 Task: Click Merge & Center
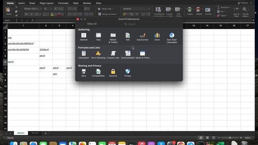coord(108,14)
